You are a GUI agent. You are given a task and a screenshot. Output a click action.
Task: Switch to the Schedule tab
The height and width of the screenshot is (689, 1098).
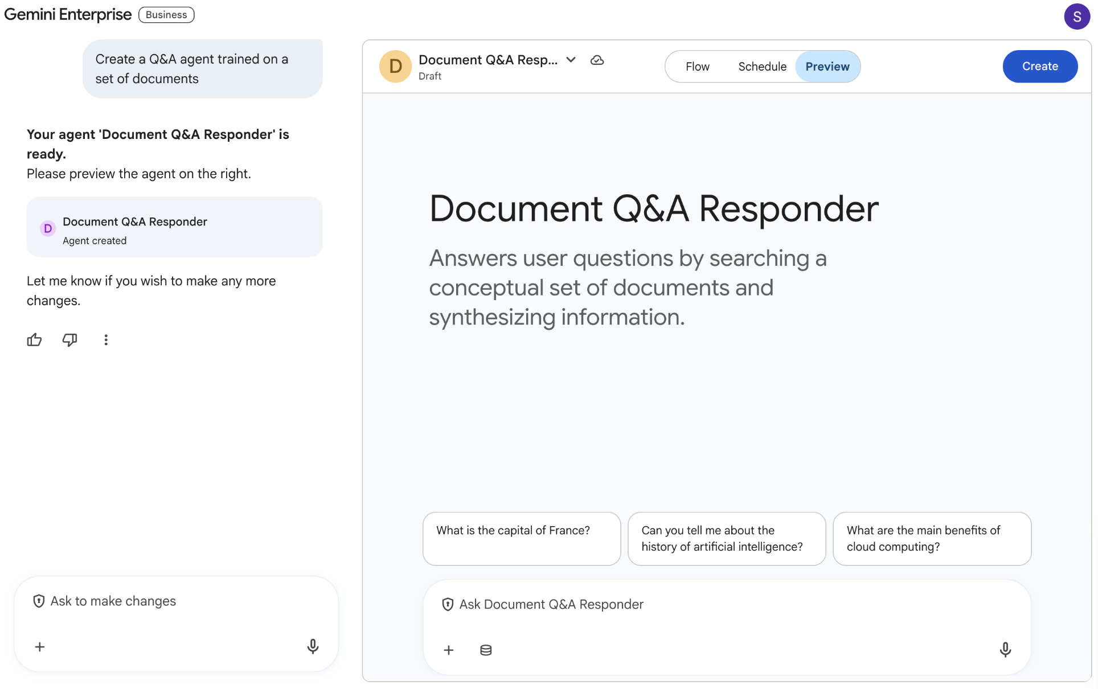(762, 67)
